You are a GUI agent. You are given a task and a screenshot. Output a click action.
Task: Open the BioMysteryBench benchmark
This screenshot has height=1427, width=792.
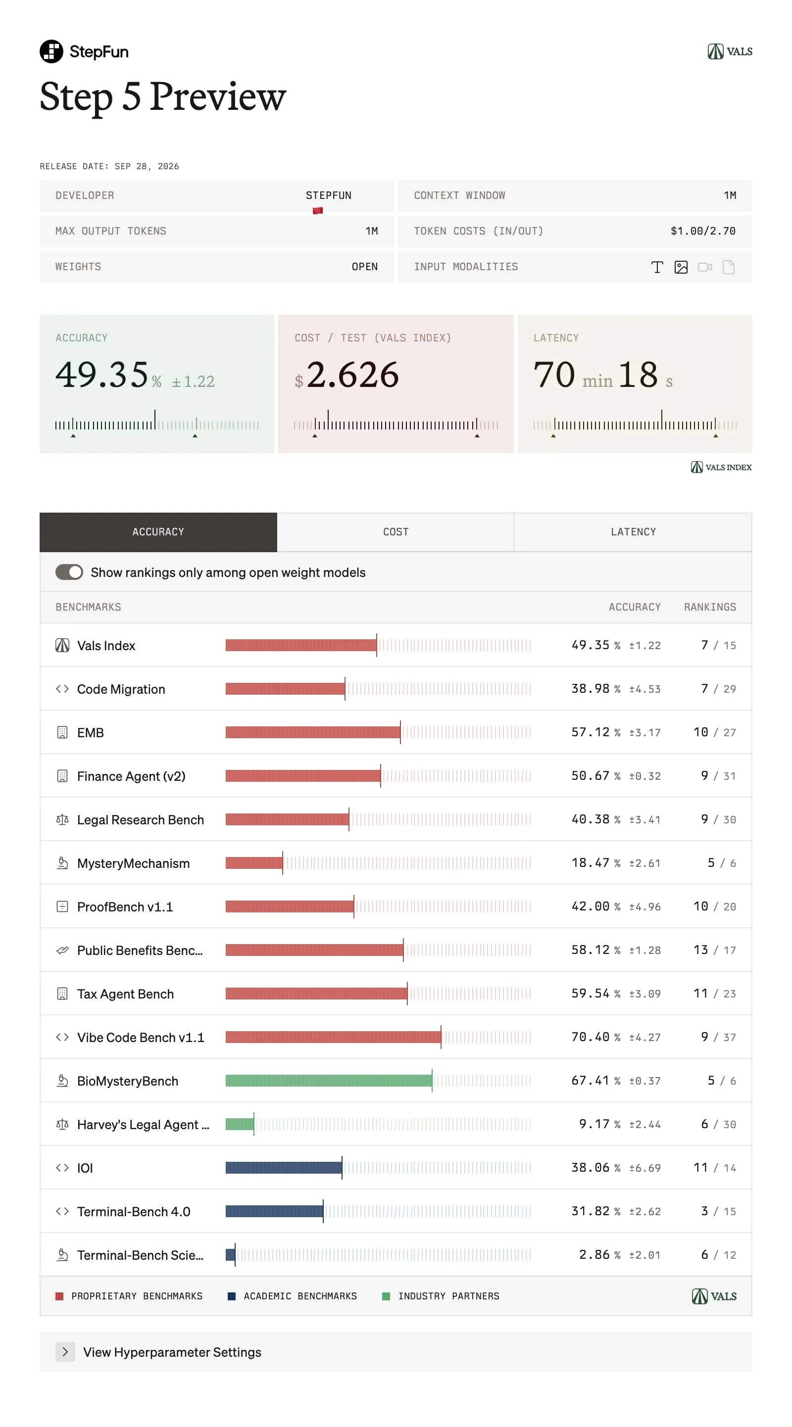tap(128, 1081)
